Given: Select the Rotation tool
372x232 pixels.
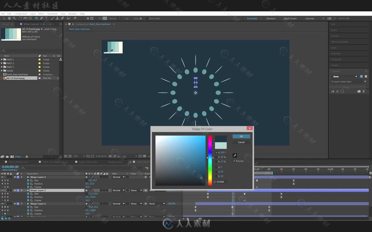Looking at the screenshot, I should (x=20, y=18).
